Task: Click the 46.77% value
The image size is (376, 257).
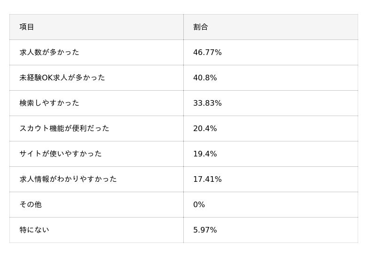Action: [x=207, y=53]
